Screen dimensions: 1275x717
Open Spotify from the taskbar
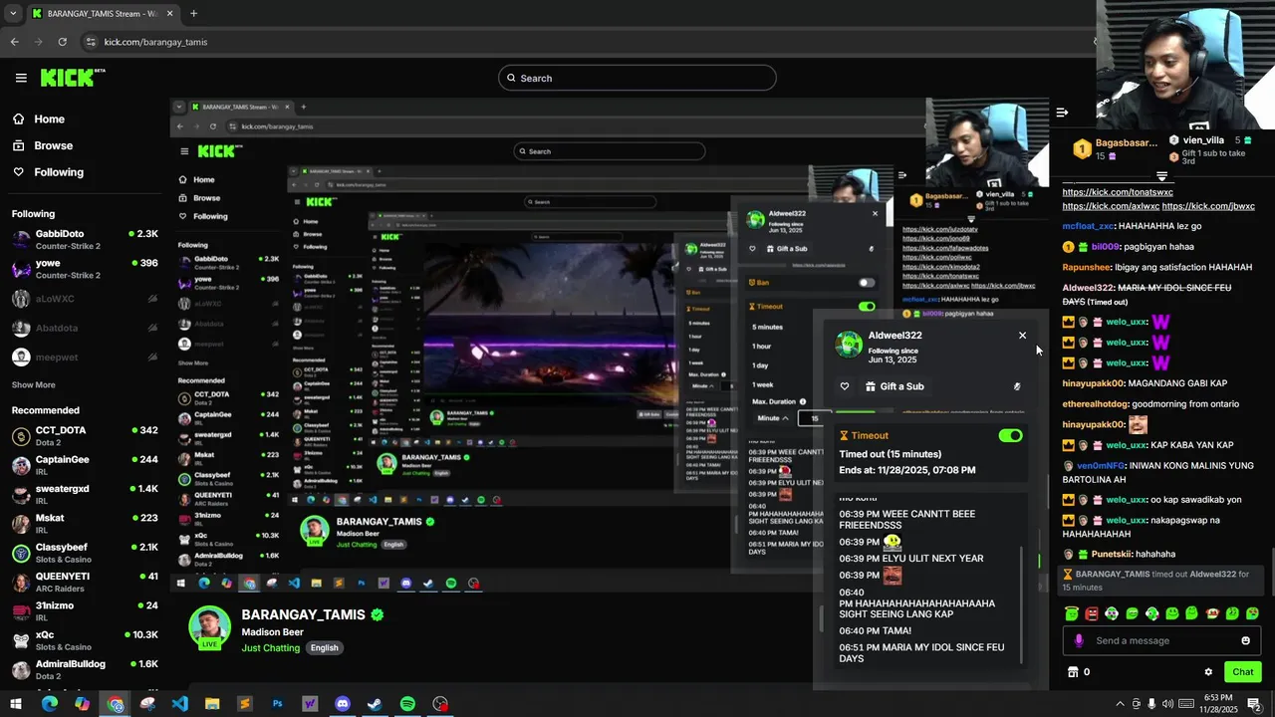(407, 704)
